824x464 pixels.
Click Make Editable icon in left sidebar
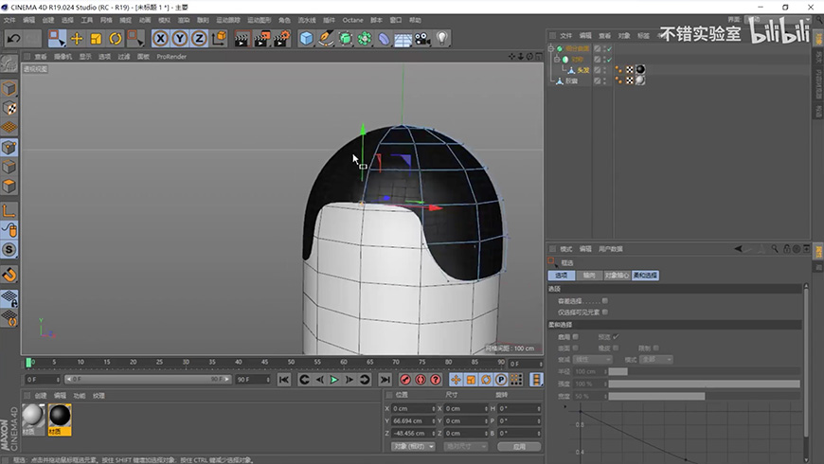pyautogui.click(x=9, y=64)
